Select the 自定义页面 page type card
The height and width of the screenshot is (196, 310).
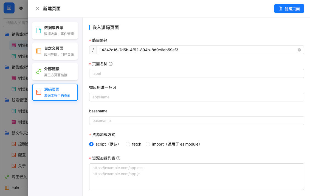pos(55,51)
